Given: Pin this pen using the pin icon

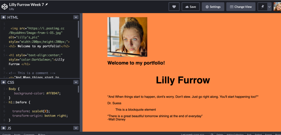Looking at the screenshot, I should 262,7.
